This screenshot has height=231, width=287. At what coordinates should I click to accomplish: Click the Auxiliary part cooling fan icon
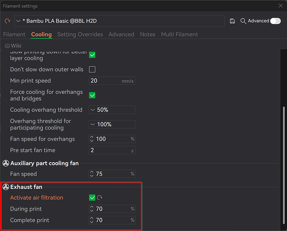coord(6,163)
